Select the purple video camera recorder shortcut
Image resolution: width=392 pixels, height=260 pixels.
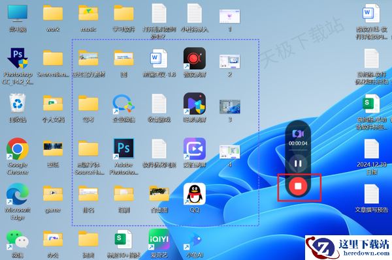(195, 149)
